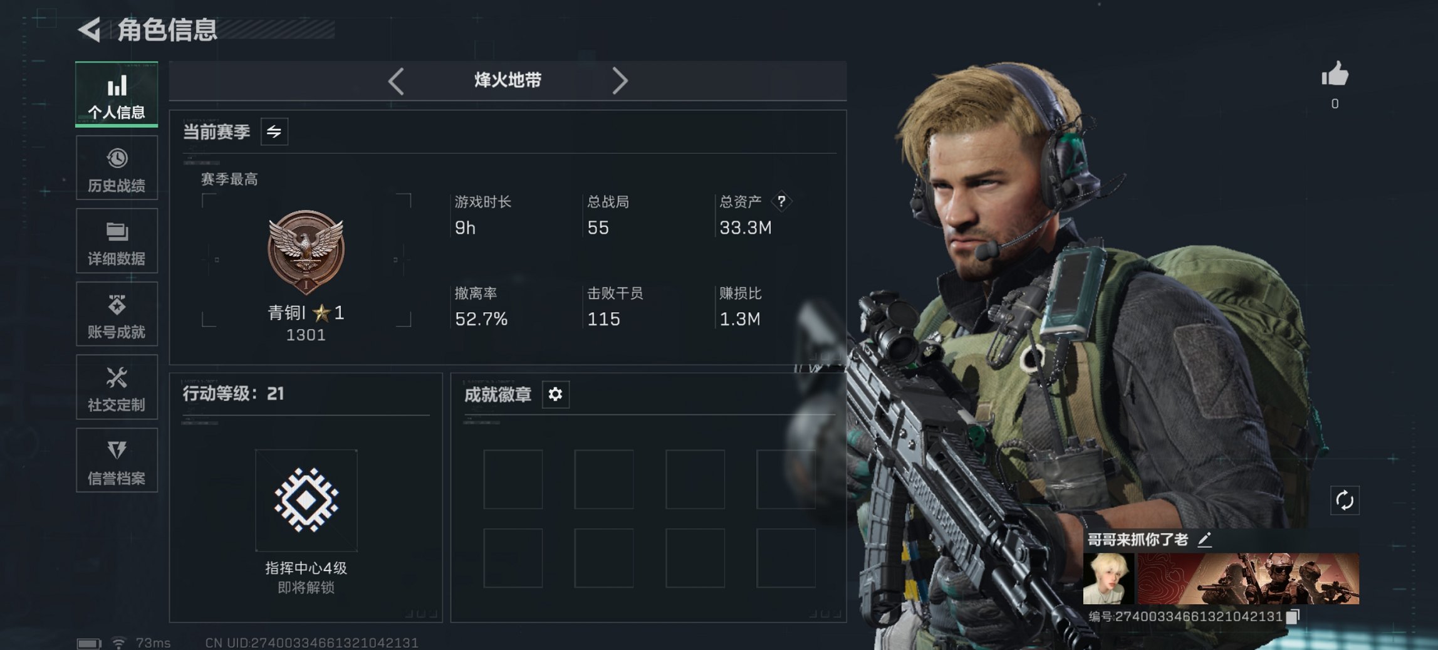Copy the player ID number

tap(1293, 616)
